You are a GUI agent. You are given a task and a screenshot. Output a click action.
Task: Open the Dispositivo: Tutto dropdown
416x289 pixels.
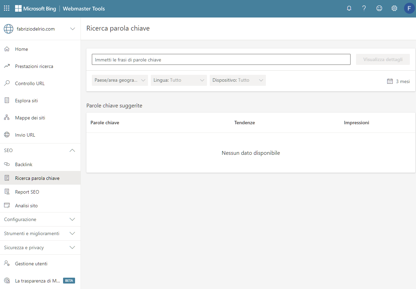(238, 80)
